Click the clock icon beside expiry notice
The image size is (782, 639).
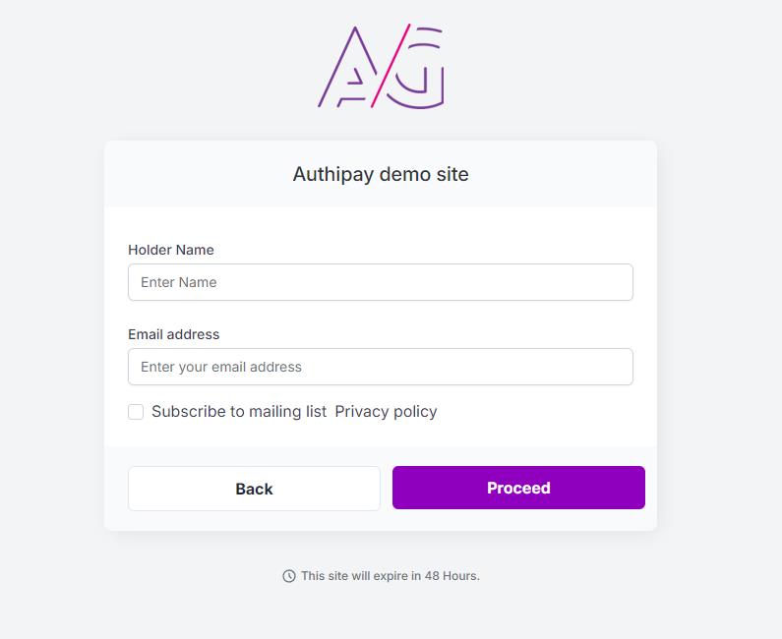(x=289, y=576)
